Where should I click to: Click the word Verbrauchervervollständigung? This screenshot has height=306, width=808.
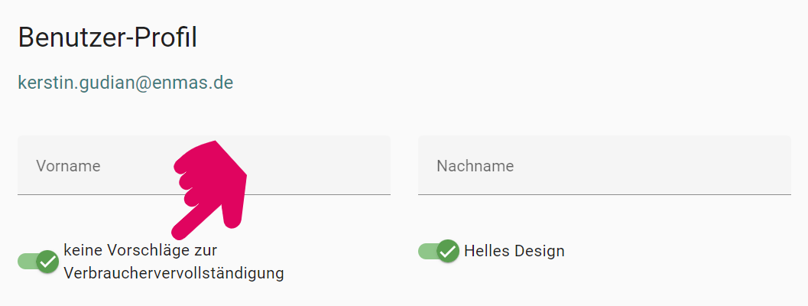pyautogui.click(x=174, y=273)
